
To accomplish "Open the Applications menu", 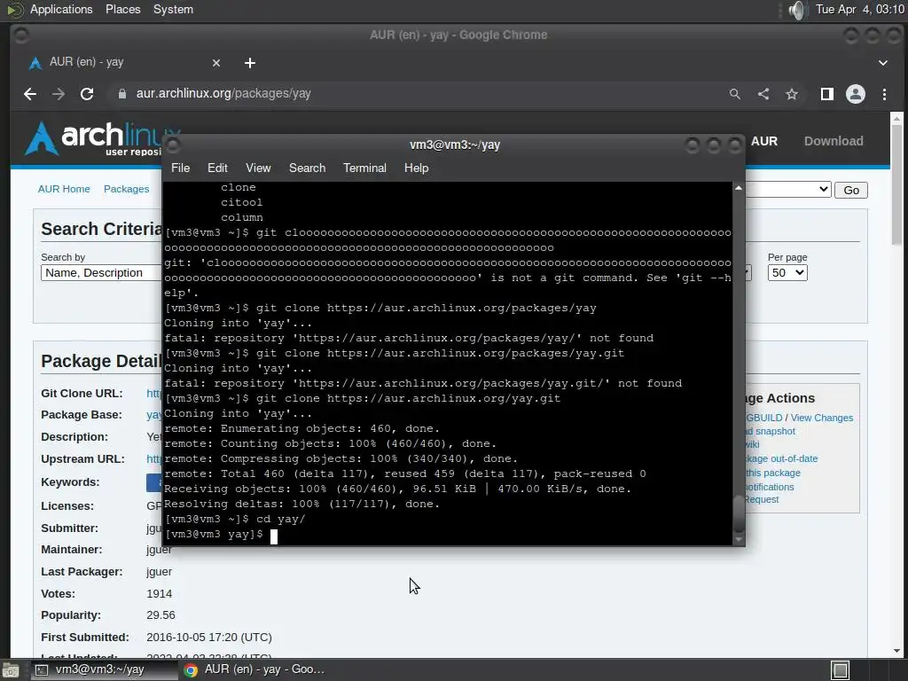I will pos(61,9).
